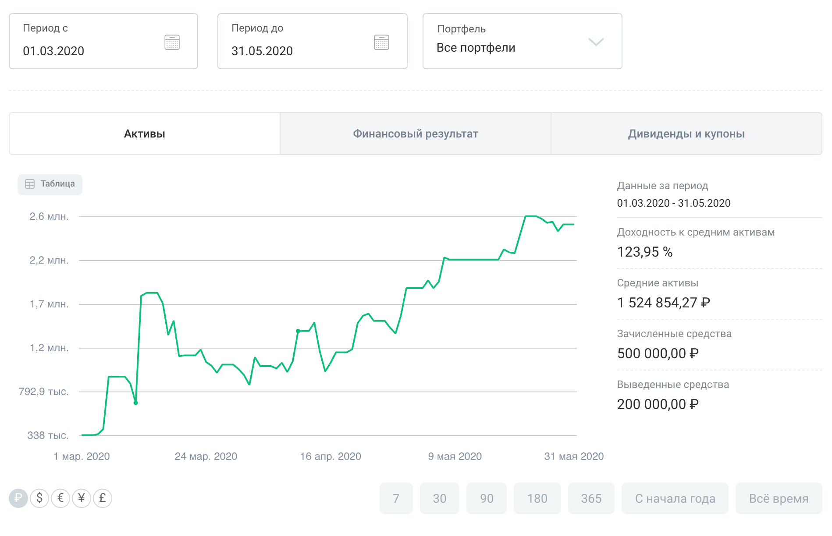Screen dimensions: 832x536
Task: Switch chart currency to euros
Action: [60, 498]
